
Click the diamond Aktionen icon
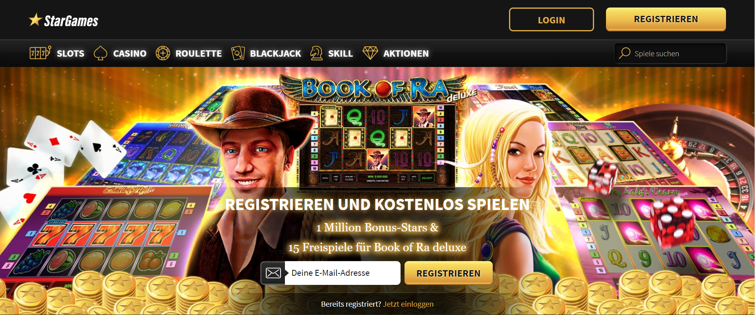370,53
